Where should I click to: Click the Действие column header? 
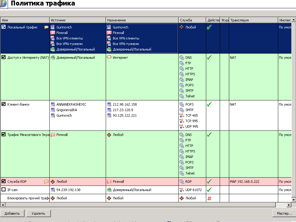213,20
